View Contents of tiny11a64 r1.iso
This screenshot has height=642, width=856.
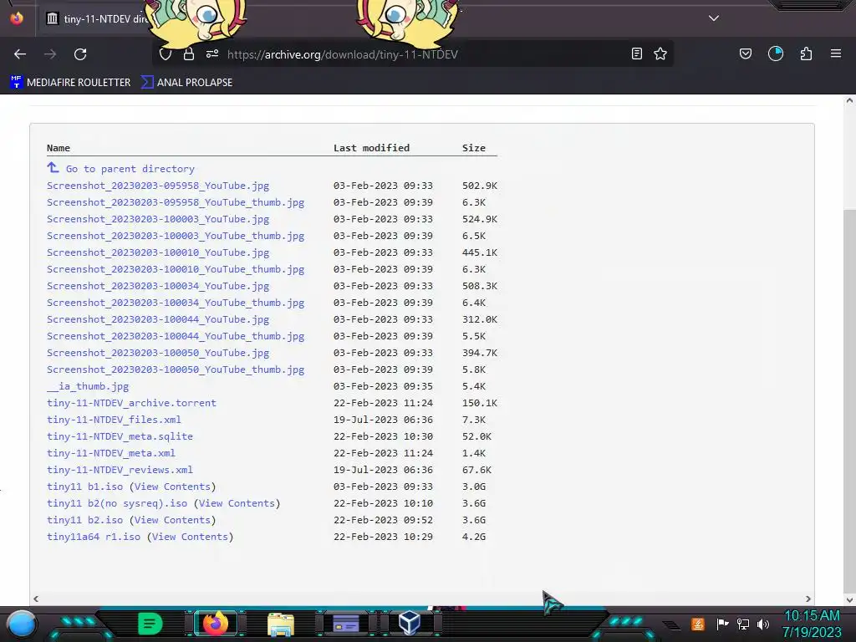[190, 537]
